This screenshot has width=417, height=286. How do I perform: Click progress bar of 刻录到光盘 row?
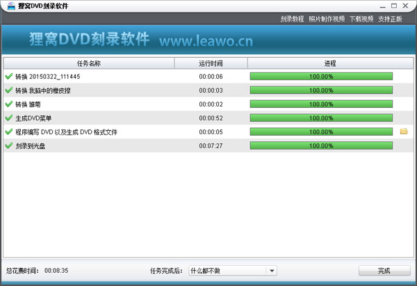click(321, 145)
